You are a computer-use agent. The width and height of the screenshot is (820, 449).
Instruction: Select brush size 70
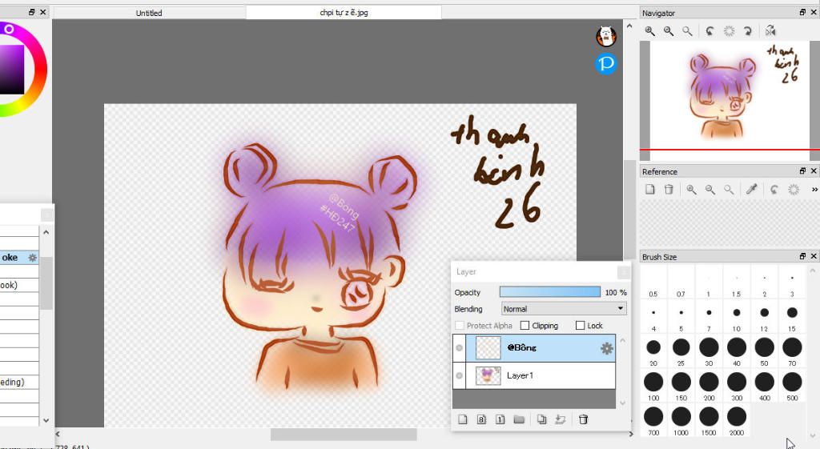792,351
